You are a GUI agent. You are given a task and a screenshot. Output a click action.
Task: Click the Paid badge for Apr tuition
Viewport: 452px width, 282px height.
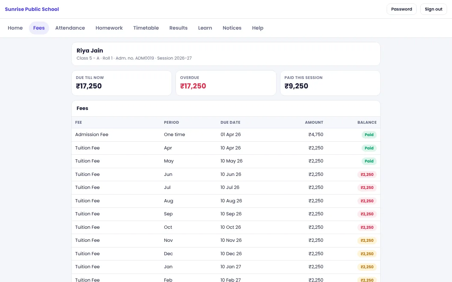(x=369, y=148)
